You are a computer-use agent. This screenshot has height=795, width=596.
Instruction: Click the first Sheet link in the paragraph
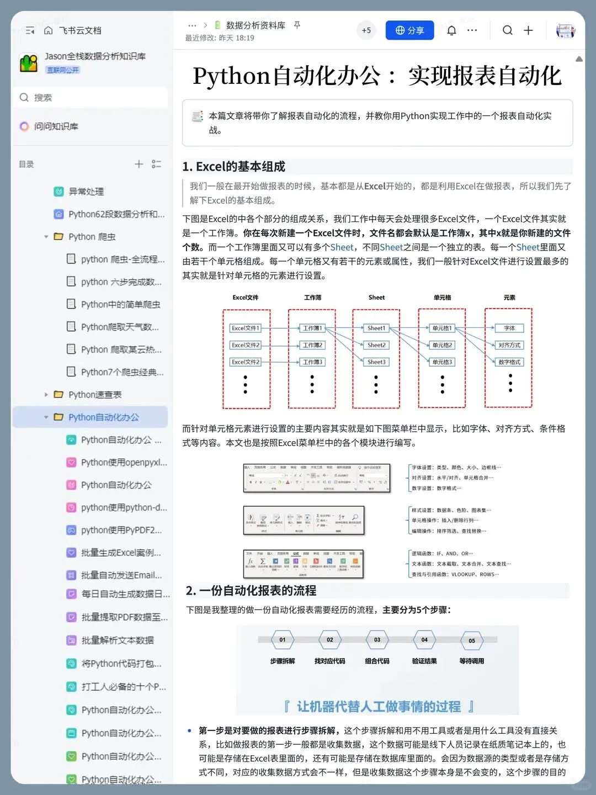342,247
